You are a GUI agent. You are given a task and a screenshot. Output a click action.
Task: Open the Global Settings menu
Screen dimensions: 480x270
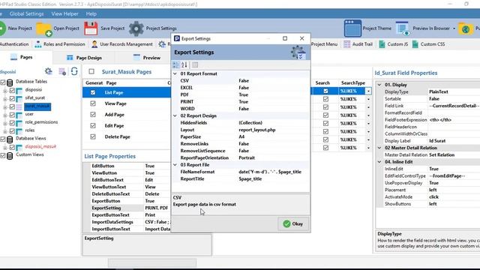pos(27,13)
